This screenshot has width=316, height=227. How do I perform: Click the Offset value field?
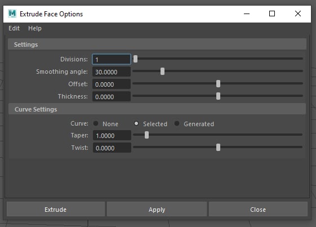(x=112, y=84)
